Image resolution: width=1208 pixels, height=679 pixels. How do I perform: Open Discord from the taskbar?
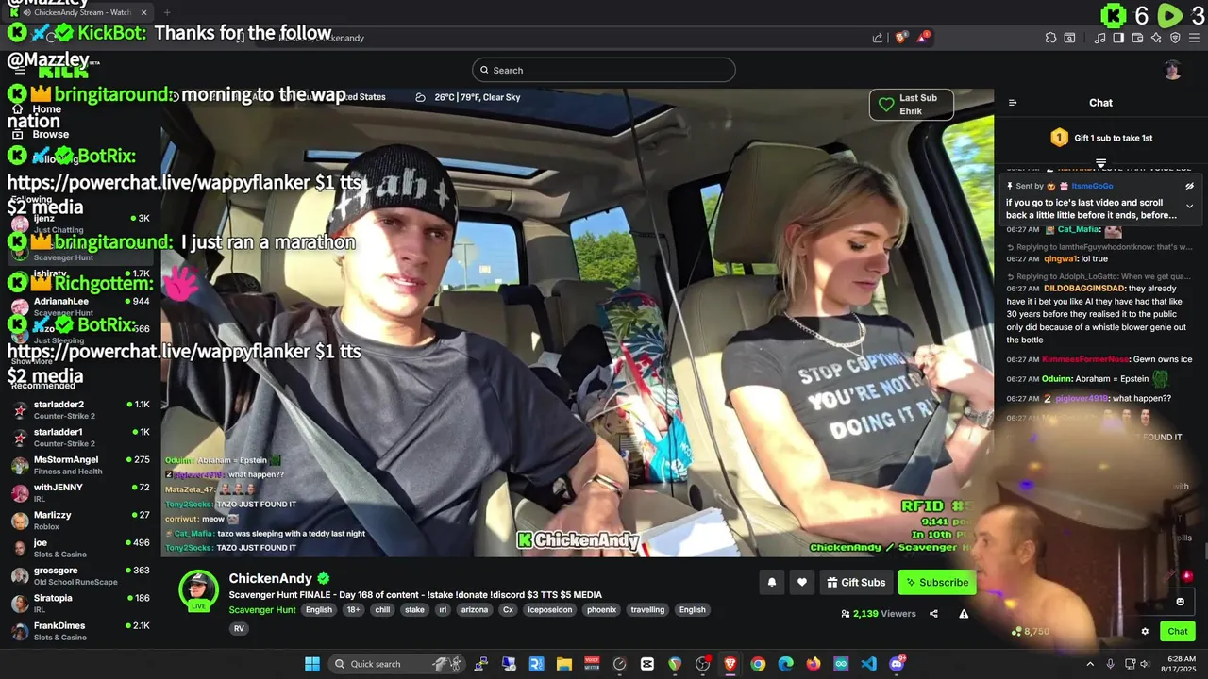897,664
